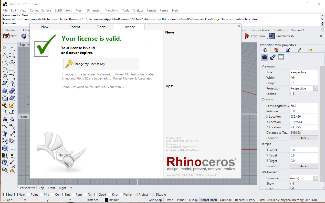
Task: Select the Polygon tool in left toolbar
Action: 5,76
